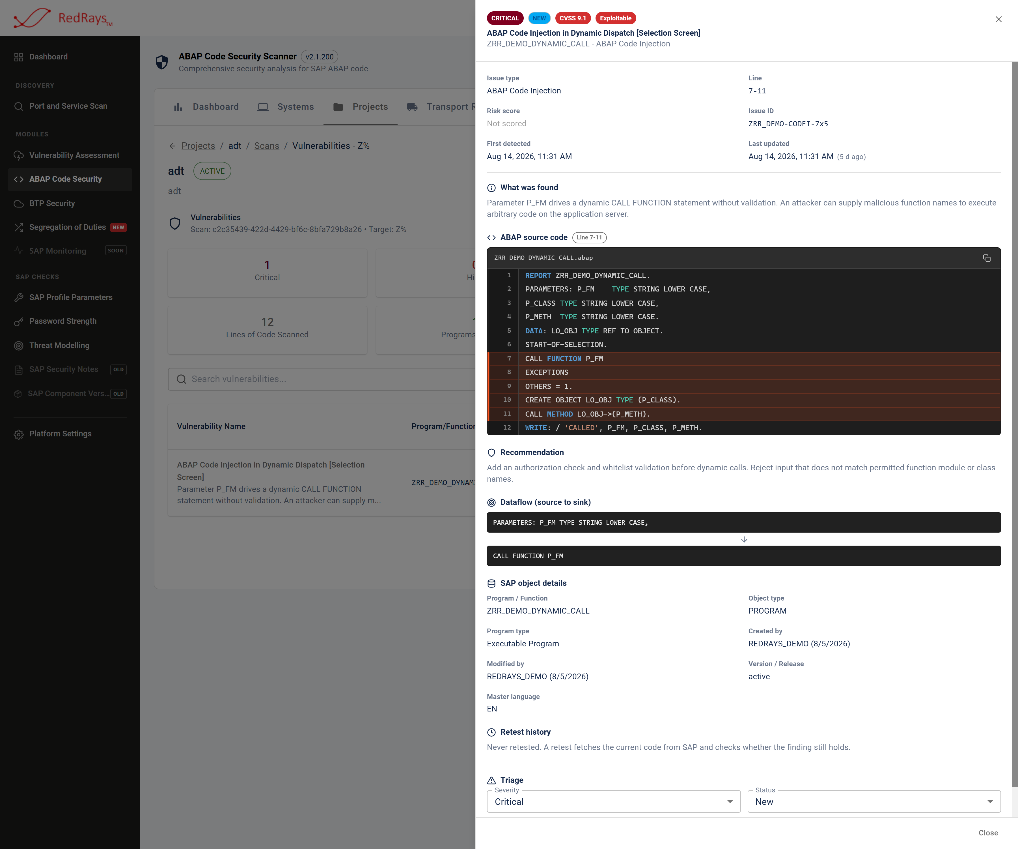Open Vulnerability Assessment sidebar icon
This screenshot has width=1018, height=849.
click(18, 155)
